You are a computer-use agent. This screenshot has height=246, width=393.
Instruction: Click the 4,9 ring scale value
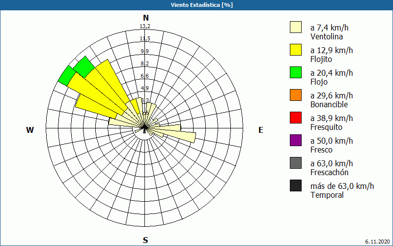(145, 88)
